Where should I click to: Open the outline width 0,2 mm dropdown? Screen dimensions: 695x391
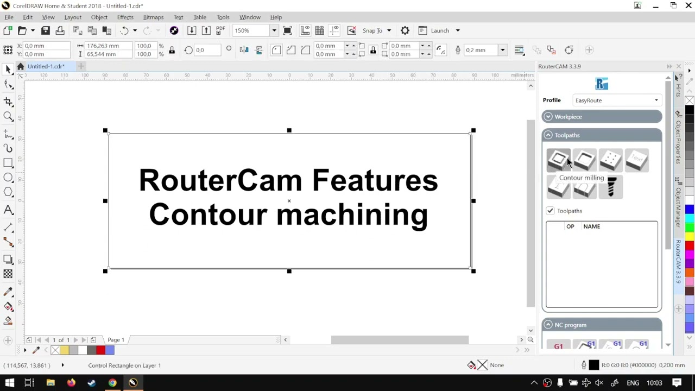(502, 50)
